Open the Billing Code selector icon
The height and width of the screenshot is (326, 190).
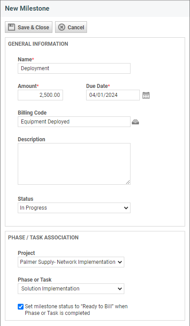pyautogui.click(x=135, y=122)
